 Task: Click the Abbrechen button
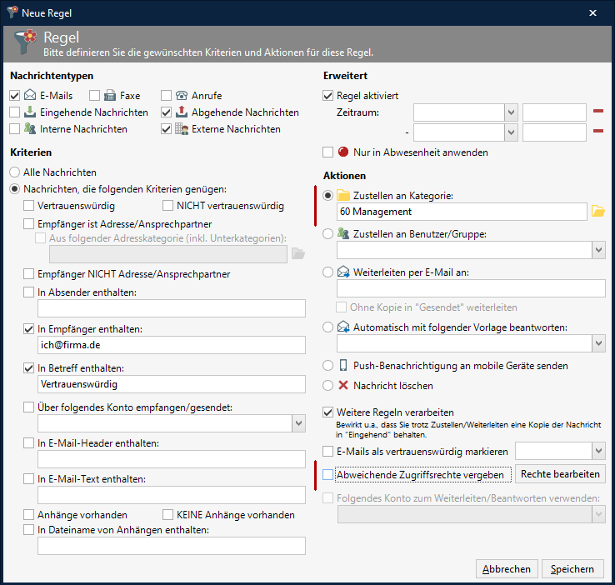[507, 568]
